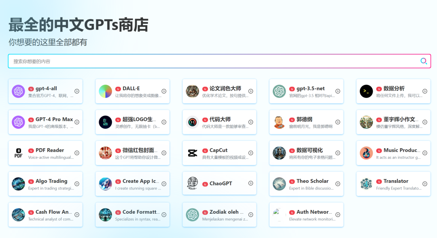Image resolution: width=437 pixels, height=238 pixels.
Task: Open 郭德纲 card's arrow button
Action: 338,122
